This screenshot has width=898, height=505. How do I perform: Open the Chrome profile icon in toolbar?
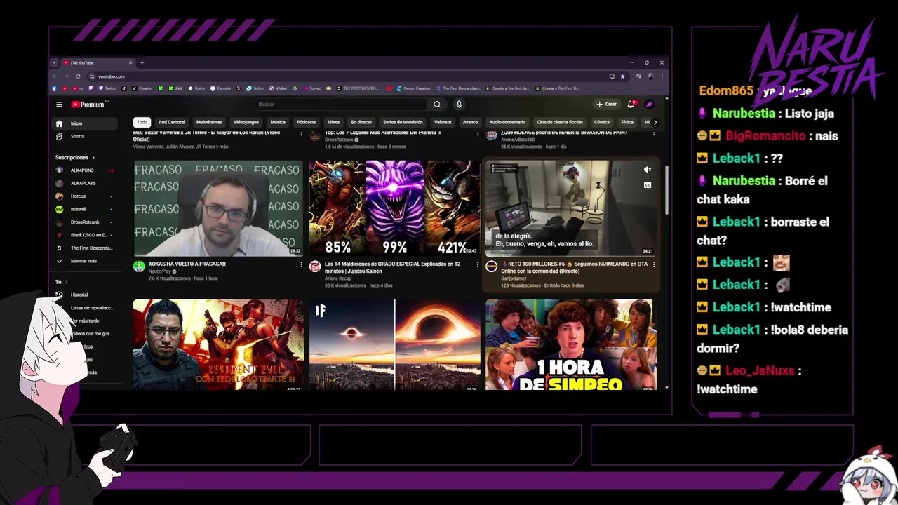click(x=650, y=76)
